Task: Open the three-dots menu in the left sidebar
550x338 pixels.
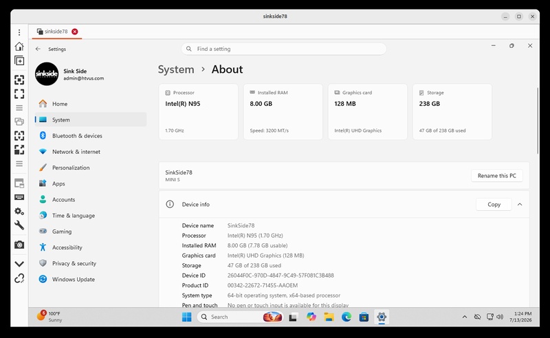Action: pos(19,32)
